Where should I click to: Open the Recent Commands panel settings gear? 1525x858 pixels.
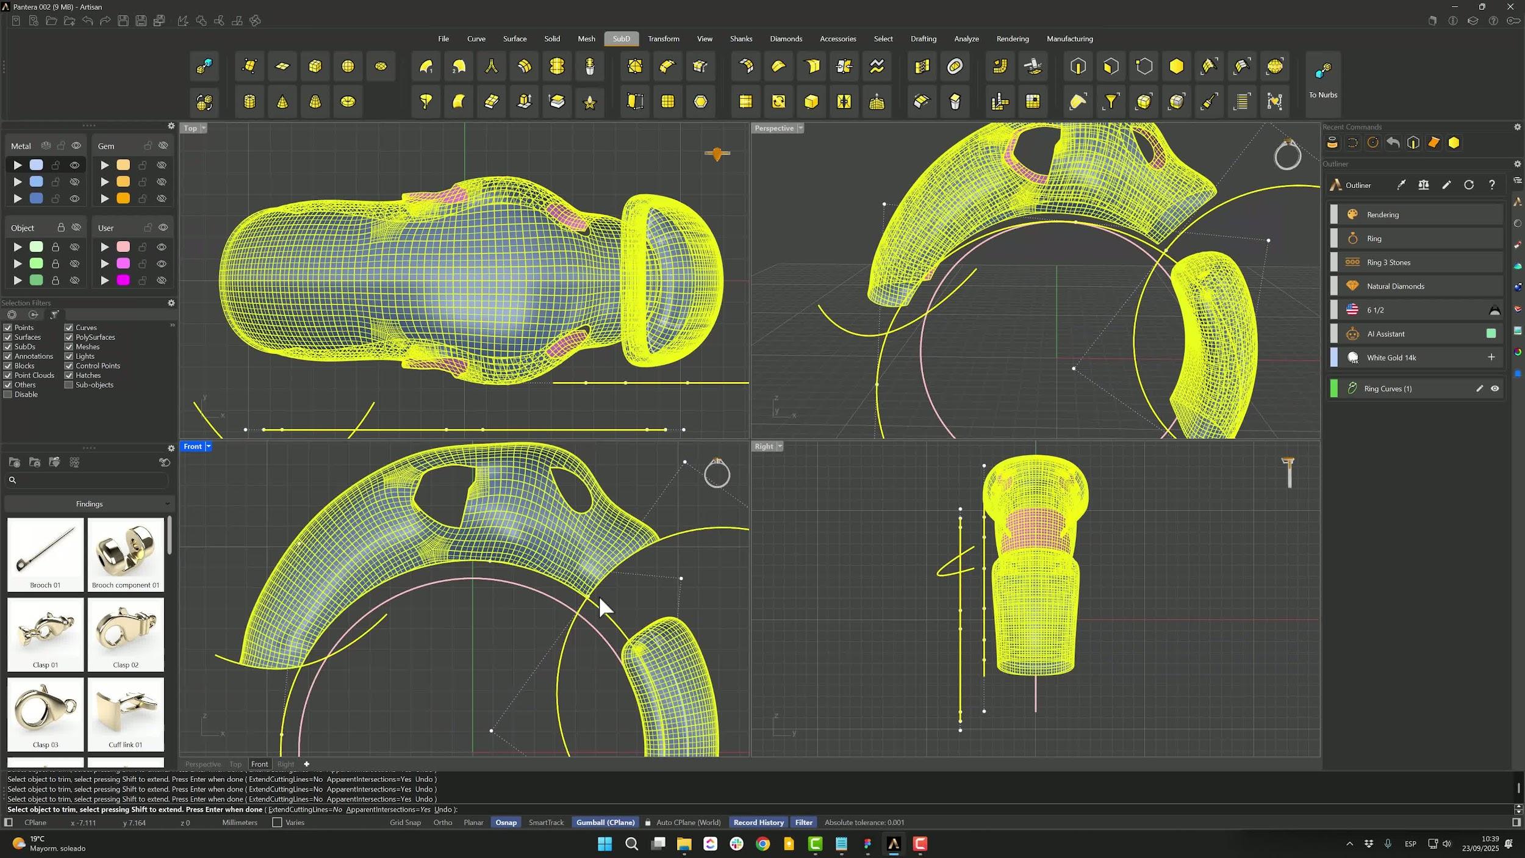pos(1518,127)
